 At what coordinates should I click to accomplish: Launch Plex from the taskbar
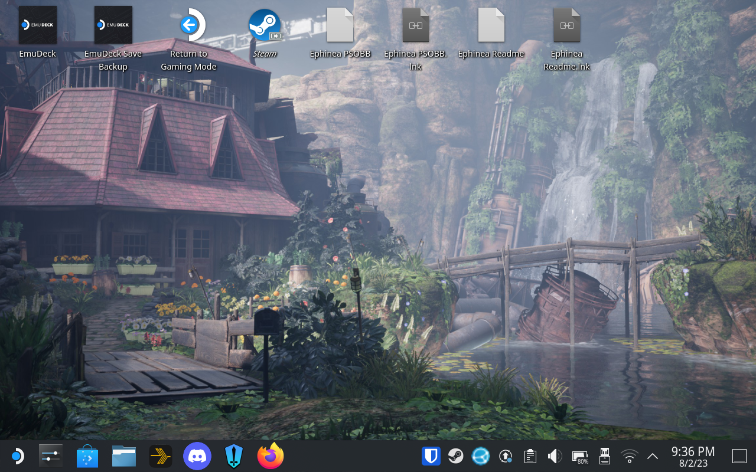[161, 456]
